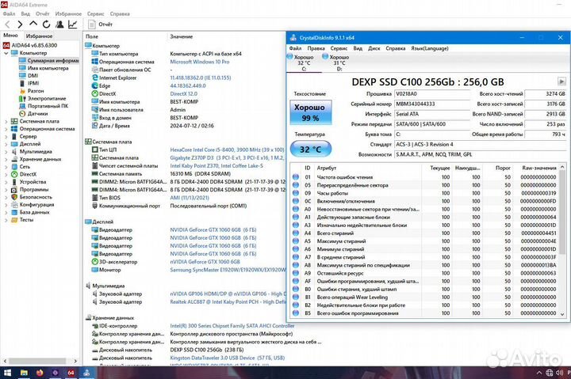This screenshot has width=571, height=379.
Task: Open CrystalDiskInfo Правка menu
Action: pos(316,48)
